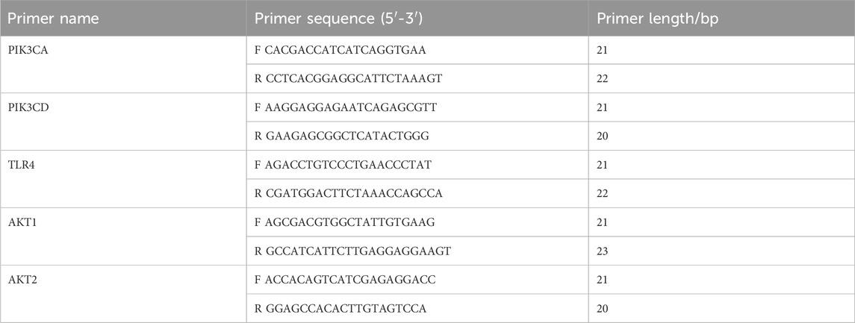This screenshot has height=323, width=855.
Task: Select the length value 22 for TLR4 reverse
Action: tap(603, 193)
